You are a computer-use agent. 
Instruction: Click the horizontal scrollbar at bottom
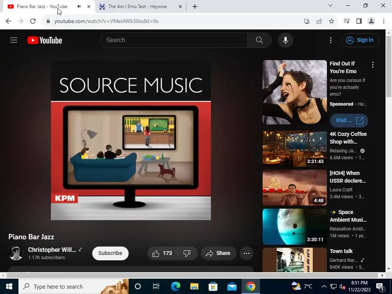click(192, 275)
